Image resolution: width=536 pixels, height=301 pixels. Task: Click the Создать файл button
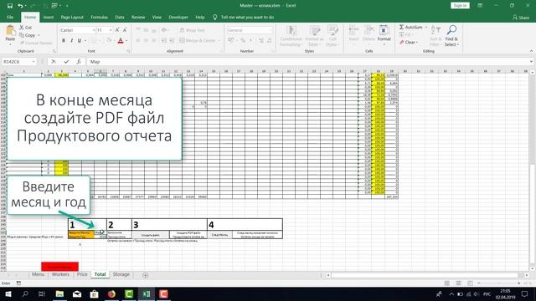[x=151, y=235]
